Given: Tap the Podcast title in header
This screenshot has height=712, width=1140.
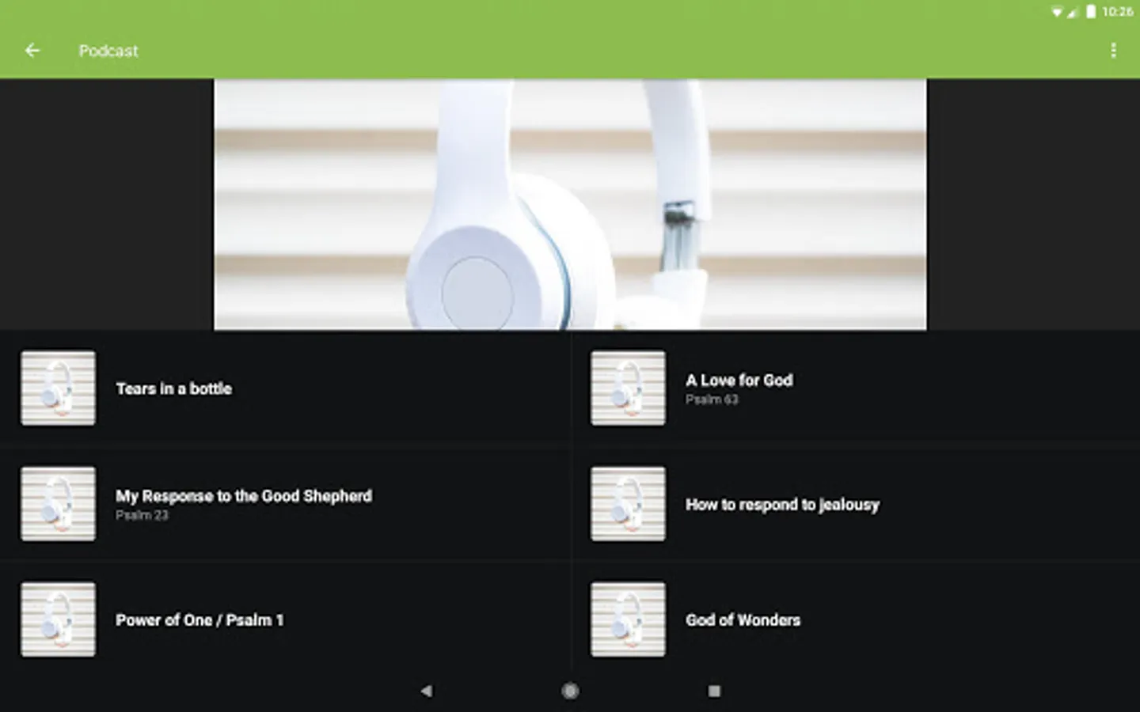Looking at the screenshot, I should click(108, 51).
